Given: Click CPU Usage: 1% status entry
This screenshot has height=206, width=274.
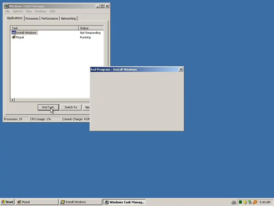Looking at the screenshot, I should pos(45,119).
